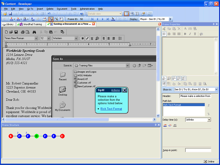Go to the next frame
Screen dimensions: 220x165
[x=102, y=19]
